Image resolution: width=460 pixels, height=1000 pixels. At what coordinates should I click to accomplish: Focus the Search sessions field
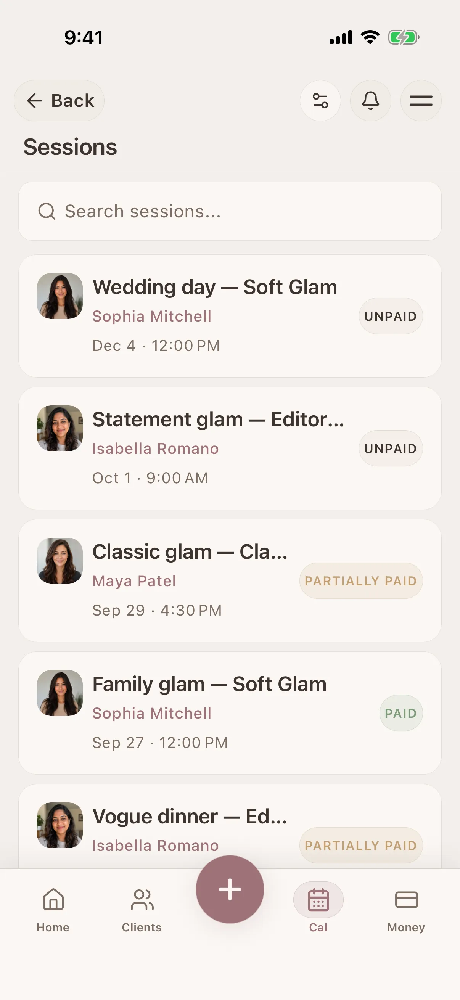click(x=230, y=211)
